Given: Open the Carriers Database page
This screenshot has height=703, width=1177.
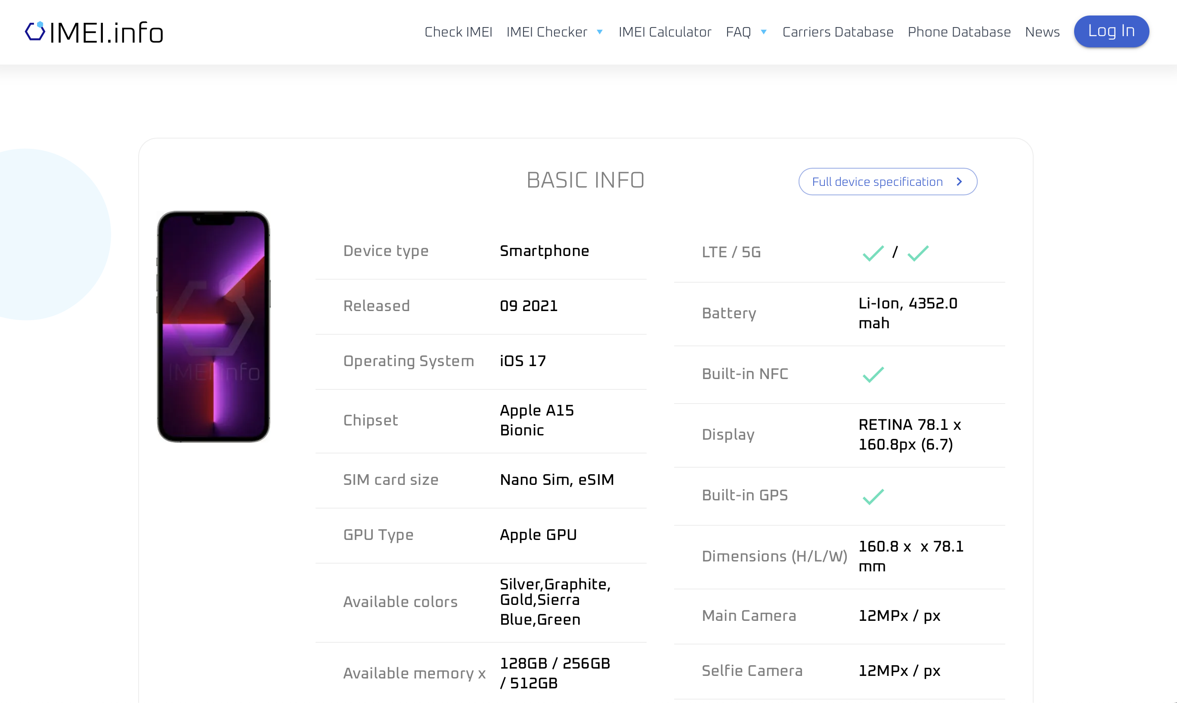Looking at the screenshot, I should [x=838, y=32].
